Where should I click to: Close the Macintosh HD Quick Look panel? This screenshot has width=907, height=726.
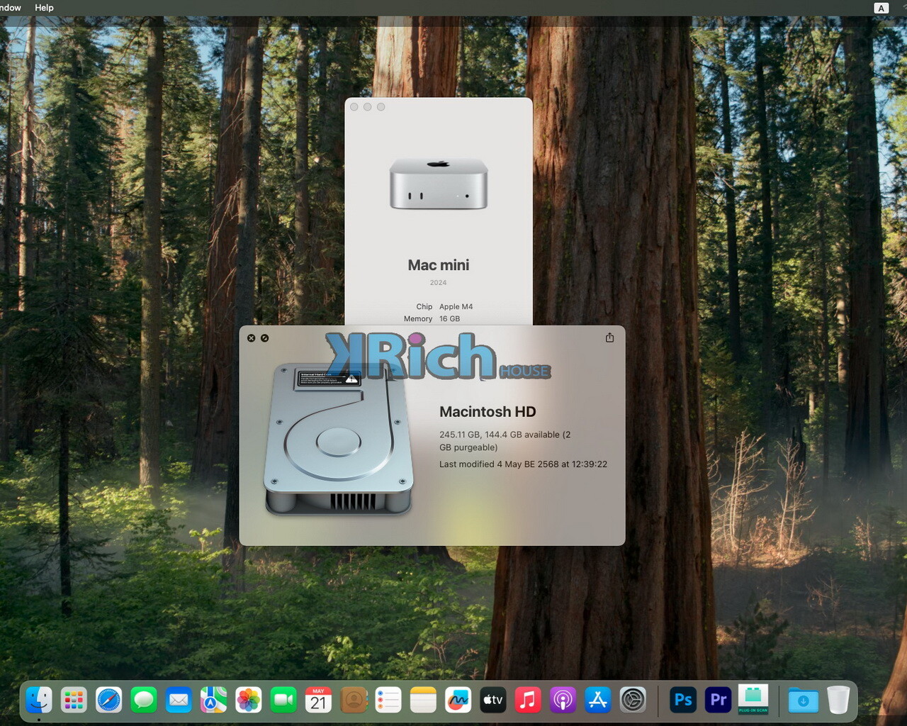point(251,338)
